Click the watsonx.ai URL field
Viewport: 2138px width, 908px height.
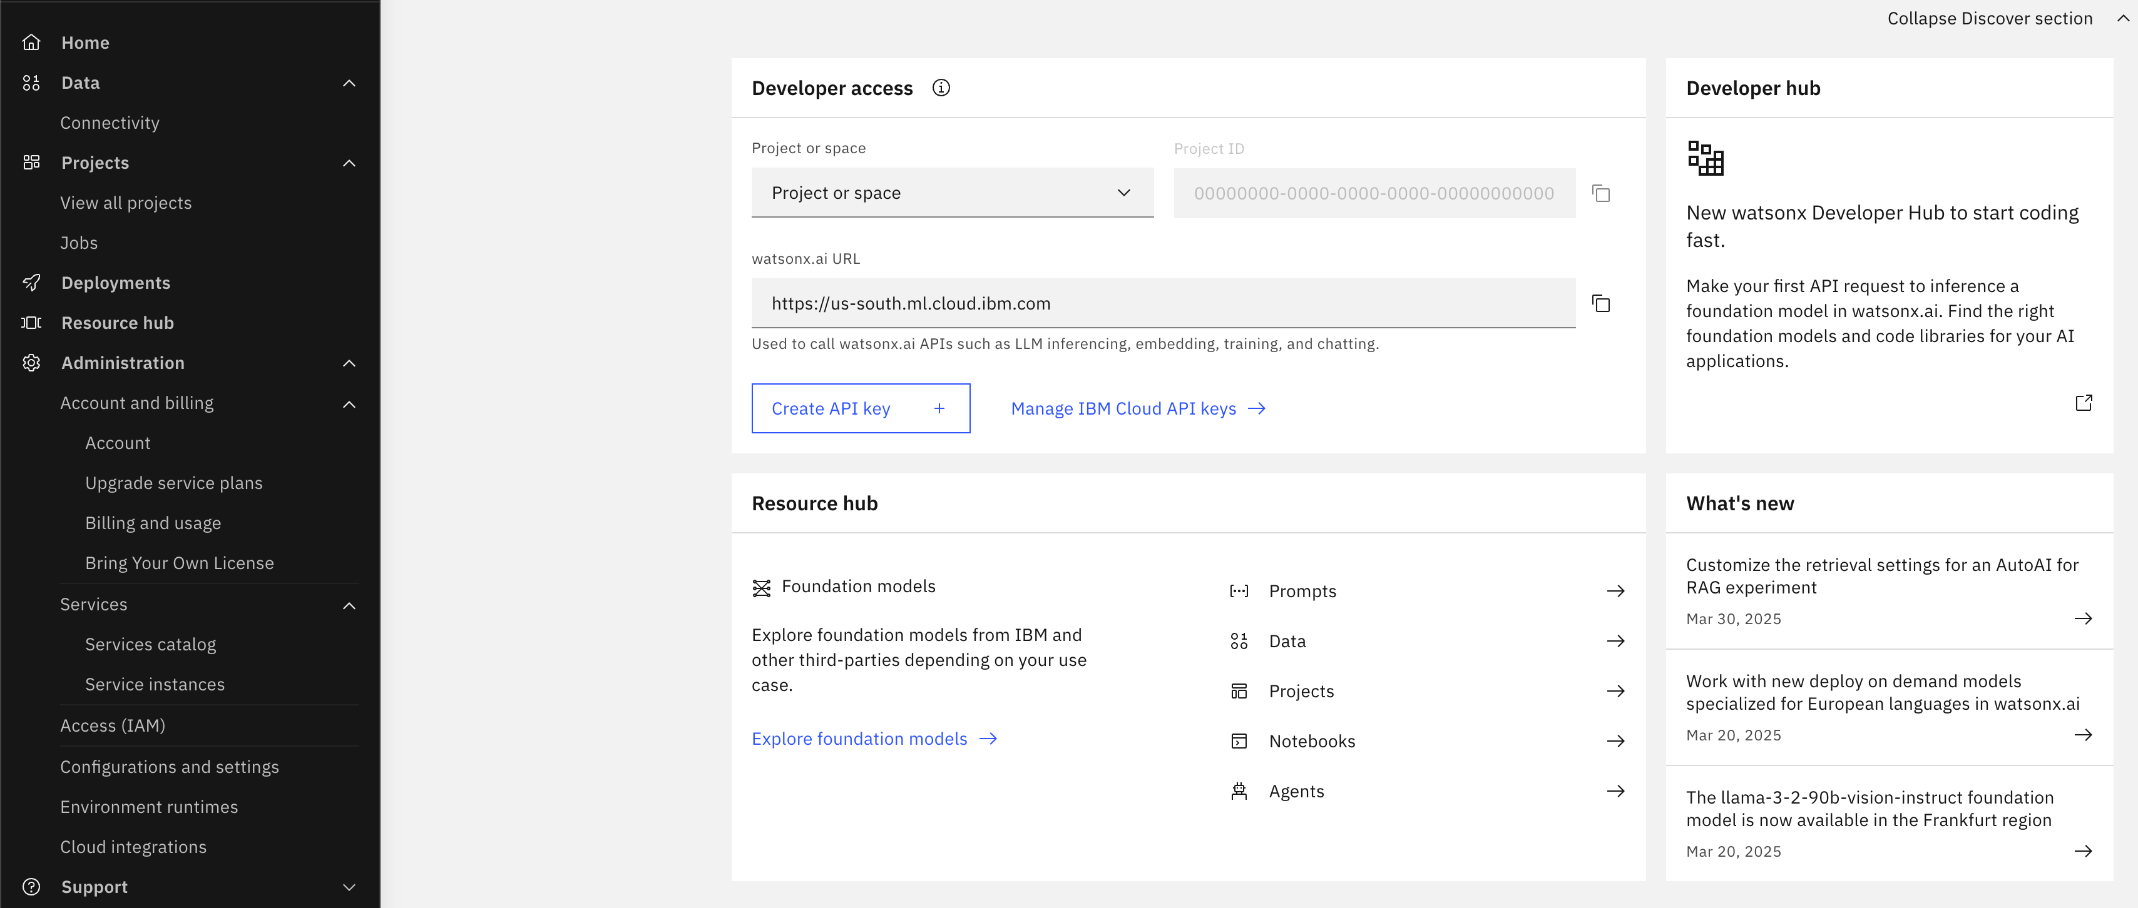pyautogui.click(x=1163, y=303)
